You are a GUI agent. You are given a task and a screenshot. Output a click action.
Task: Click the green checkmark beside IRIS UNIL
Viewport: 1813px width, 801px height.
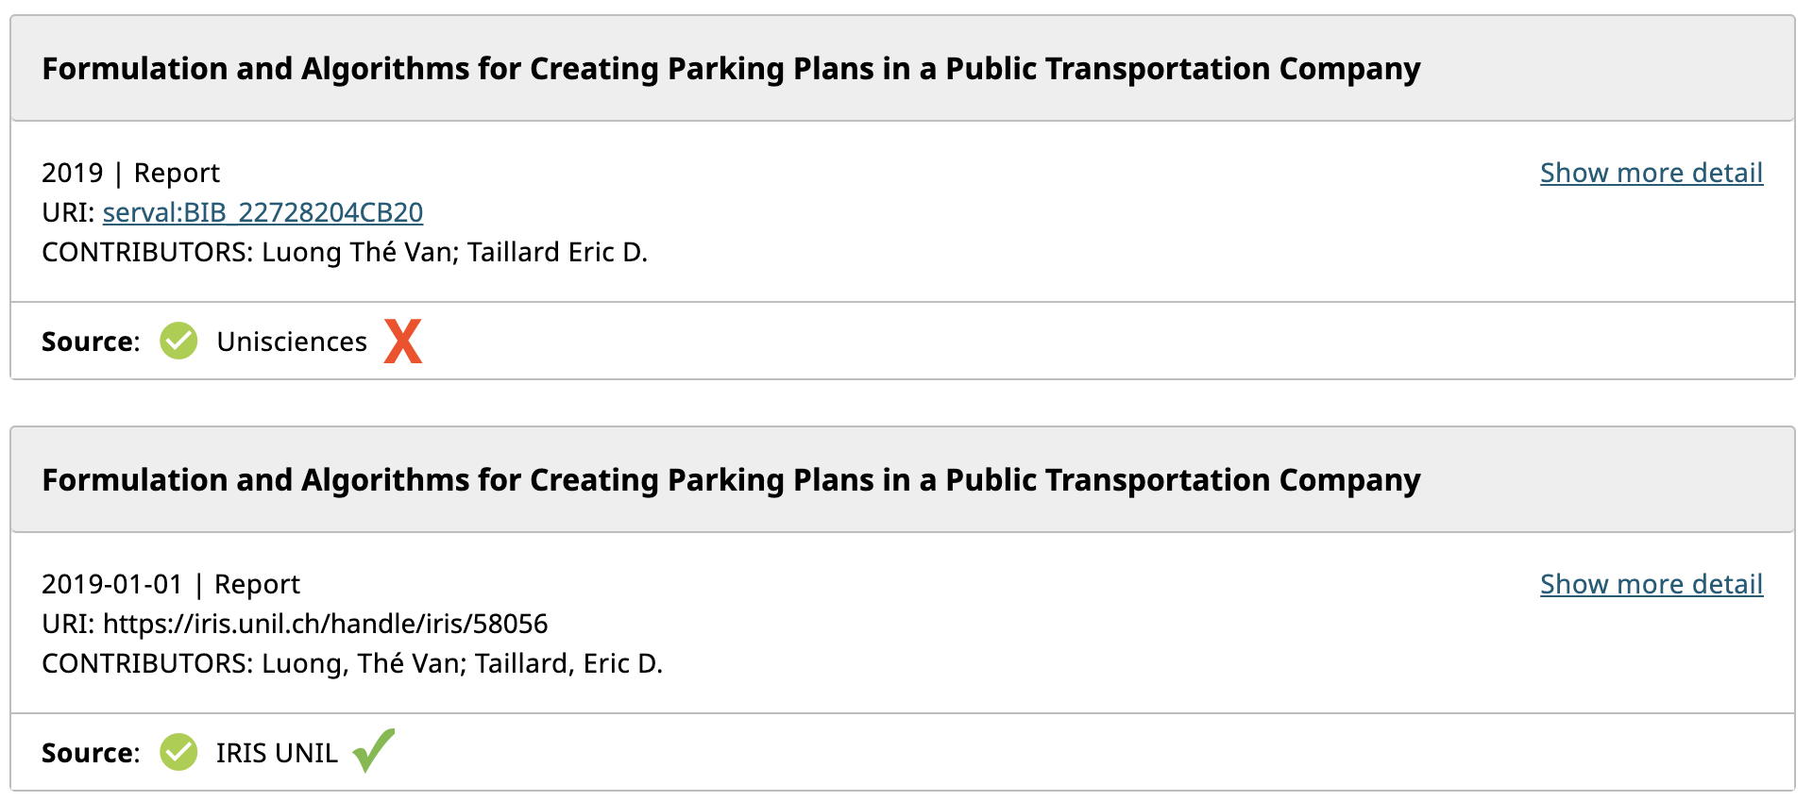point(373,751)
